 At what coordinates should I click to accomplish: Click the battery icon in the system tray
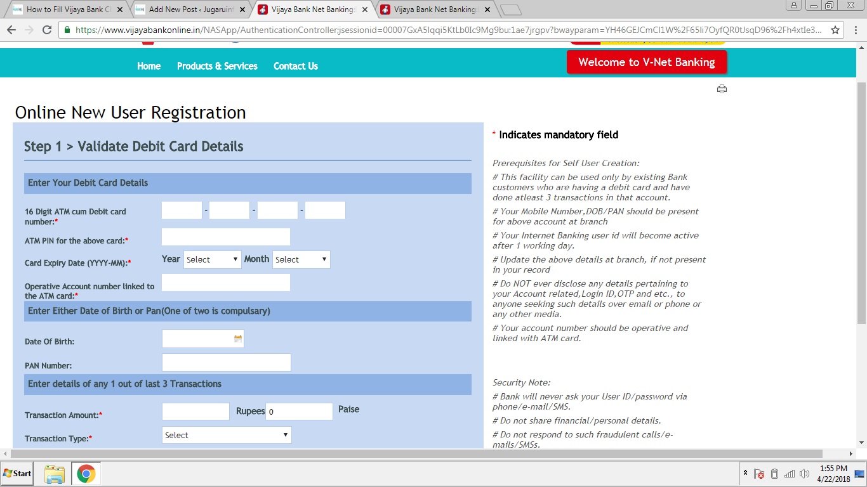pyautogui.click(x=774, y=474)
